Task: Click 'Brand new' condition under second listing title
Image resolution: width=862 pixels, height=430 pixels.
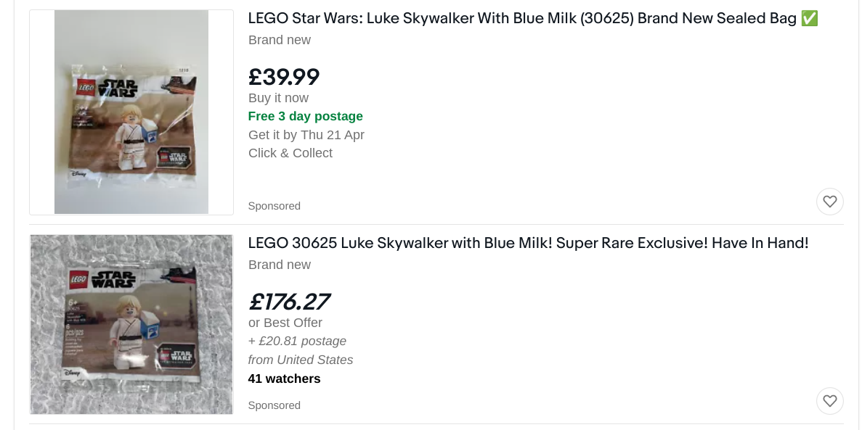Action: pos(280,265)
